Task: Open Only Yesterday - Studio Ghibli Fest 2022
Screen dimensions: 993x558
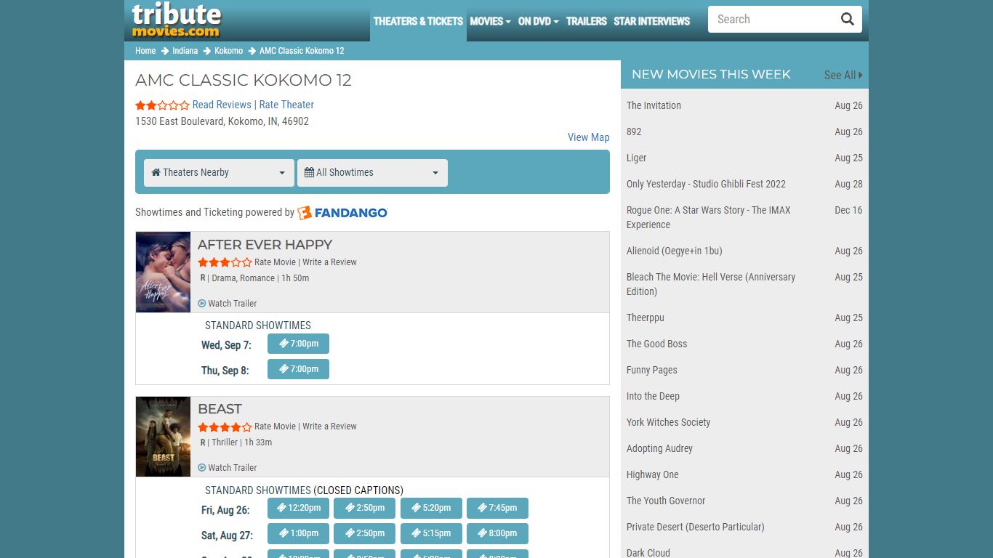Action: tap(706, 184)
